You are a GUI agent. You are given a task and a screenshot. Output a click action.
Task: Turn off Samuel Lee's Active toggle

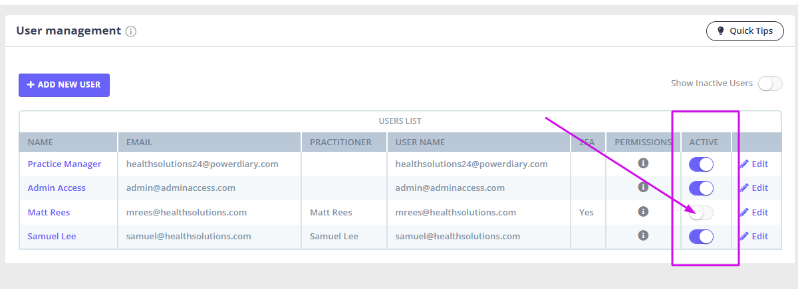tap(701, 237)
